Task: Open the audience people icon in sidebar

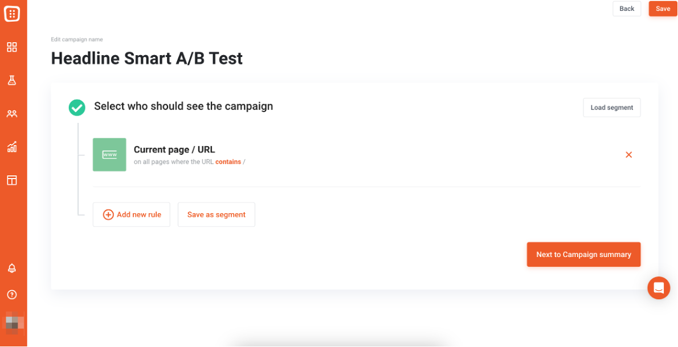Action: [12, 114]
